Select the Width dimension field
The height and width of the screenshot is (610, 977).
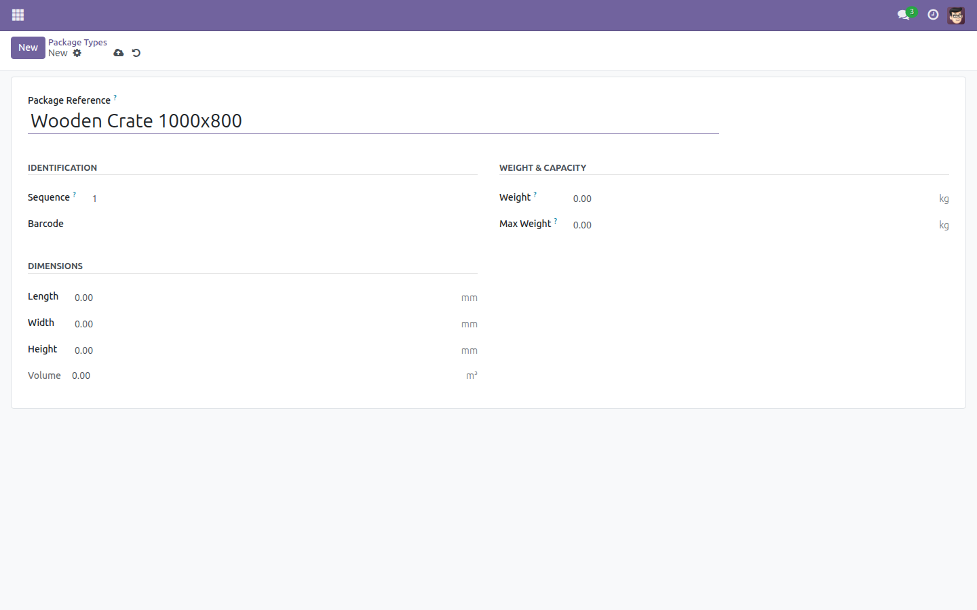coord(265,324)
